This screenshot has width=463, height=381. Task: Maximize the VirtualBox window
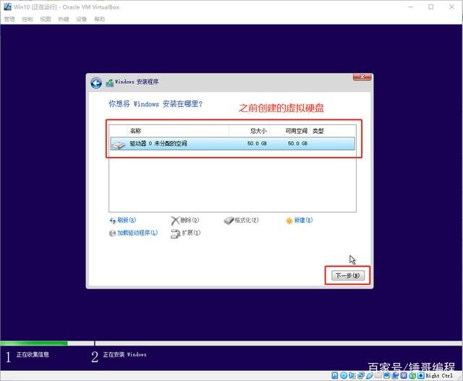(x=431, y=7)
